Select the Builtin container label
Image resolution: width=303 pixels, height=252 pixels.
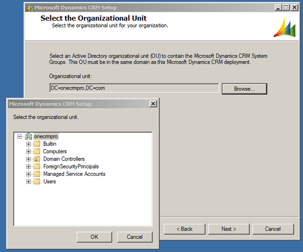pyautogui.click(x=49, y=144)
